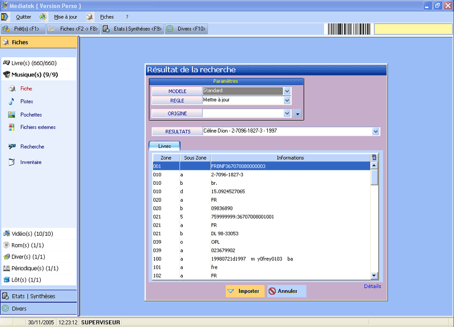Click the Livre(s) book icon

click(x=6, y=63)
